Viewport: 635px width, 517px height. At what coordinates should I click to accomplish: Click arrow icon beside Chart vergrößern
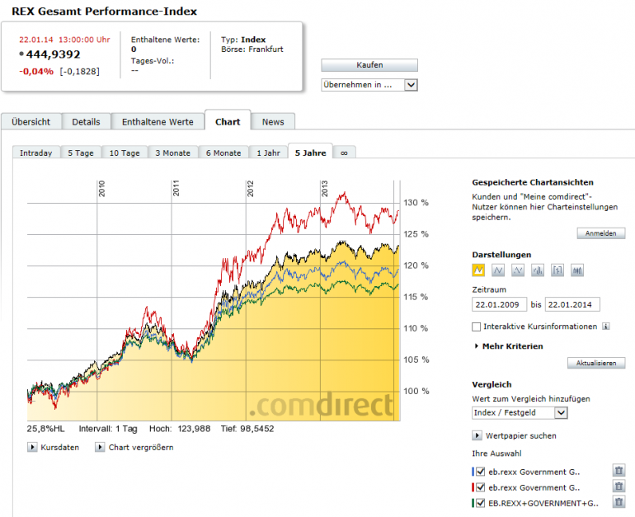coord(100,448)
